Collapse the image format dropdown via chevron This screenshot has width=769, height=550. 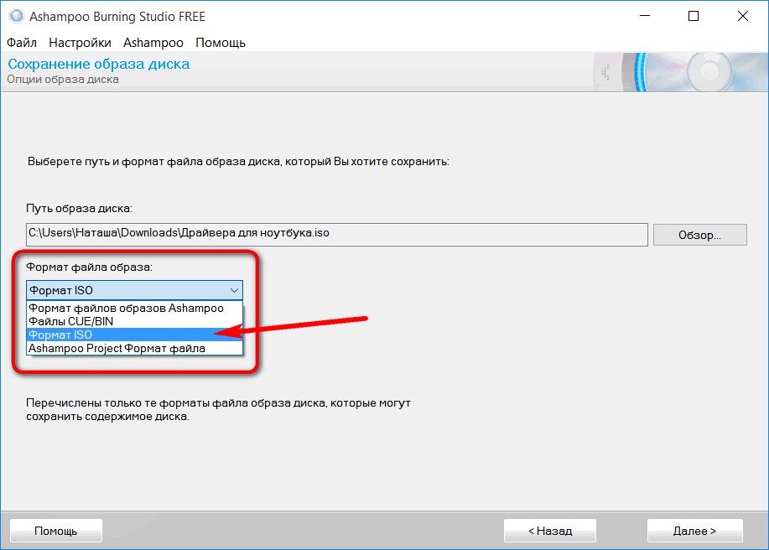pos(233,291)
